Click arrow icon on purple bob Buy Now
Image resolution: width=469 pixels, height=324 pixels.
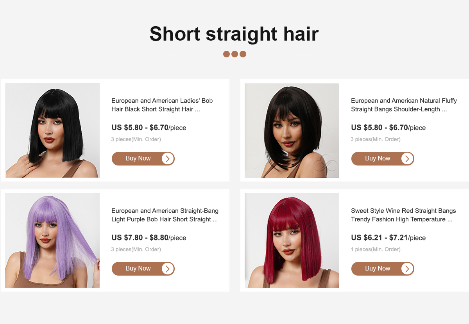point(168,269)
